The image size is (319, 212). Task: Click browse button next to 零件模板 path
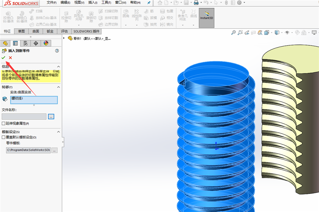pyautogui.click(x=55, y=151)
